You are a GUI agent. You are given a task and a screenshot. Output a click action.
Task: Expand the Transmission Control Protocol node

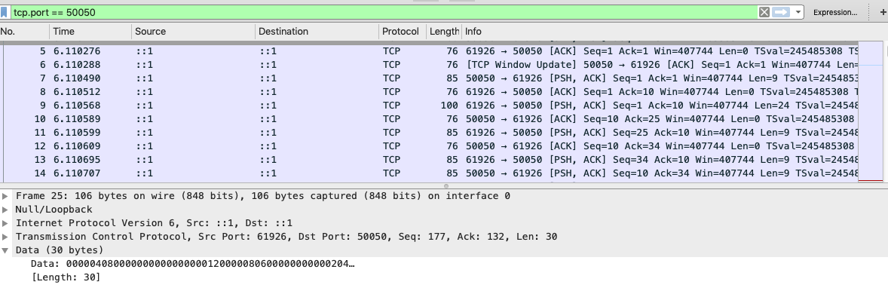(x=5, y=237)
